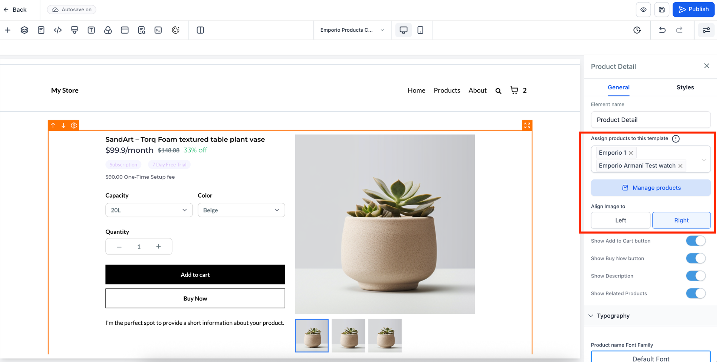Open section settings gear icon
The width and height of the screenshot is (724, 362).
pyautogui.click(x=74, y=126)
